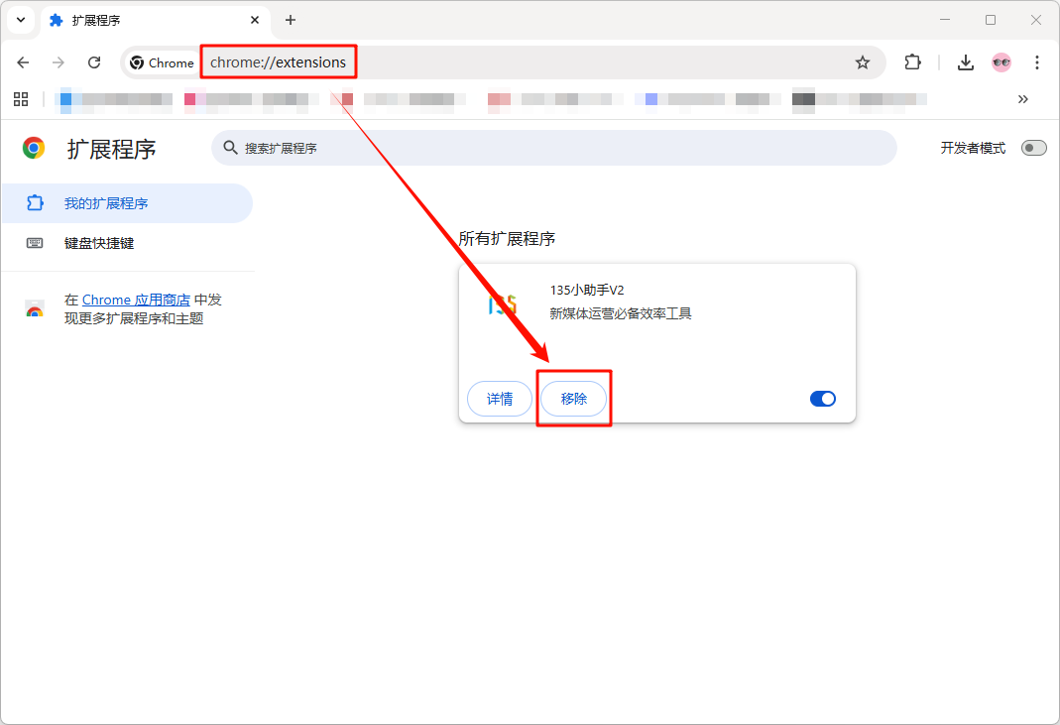Click the 搜索扩展程序 search field
This screenshot has height=725, width=1060.
point(555,148)
